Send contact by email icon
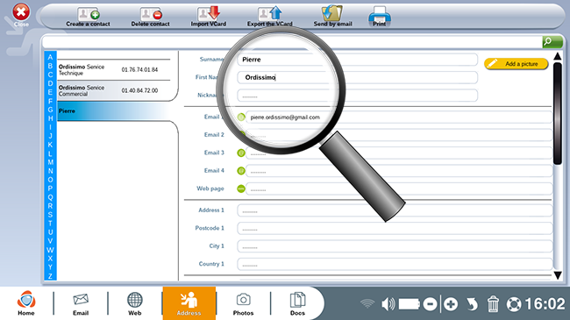Viewport: 570px width, 320px height. point(332,13)
